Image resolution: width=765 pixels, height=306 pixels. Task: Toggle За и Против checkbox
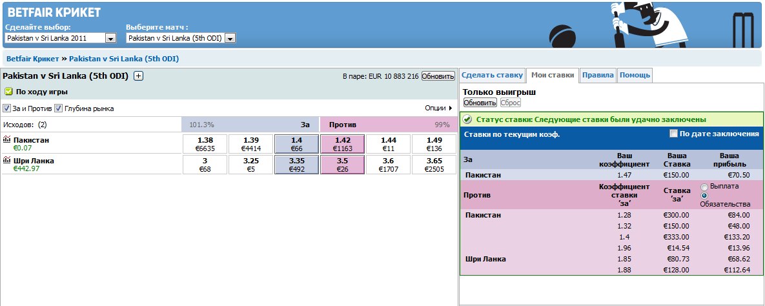tap(6, 108)
